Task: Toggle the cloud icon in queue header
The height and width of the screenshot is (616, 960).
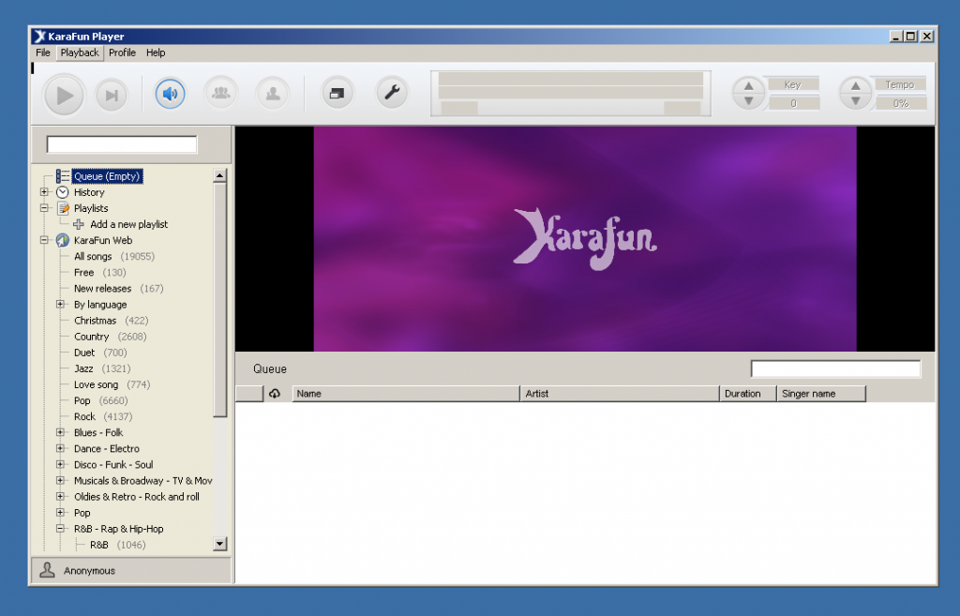Action: (275, 393)
